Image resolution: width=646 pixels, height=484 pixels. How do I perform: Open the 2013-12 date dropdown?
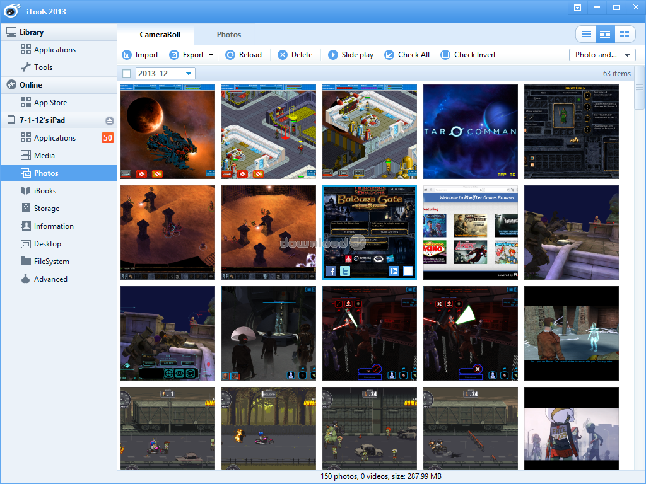(x=189, y=74)
